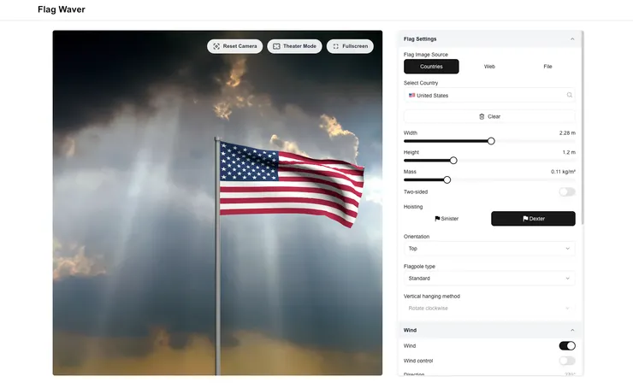Click the Flag Waver title

[62, 9]
